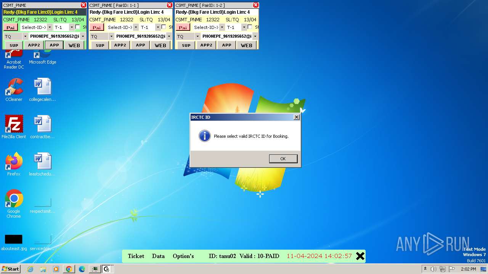The image size is (488, 274).
Task: Click WEB button in first CSMT_PNME window
Action: pos(74,45)
